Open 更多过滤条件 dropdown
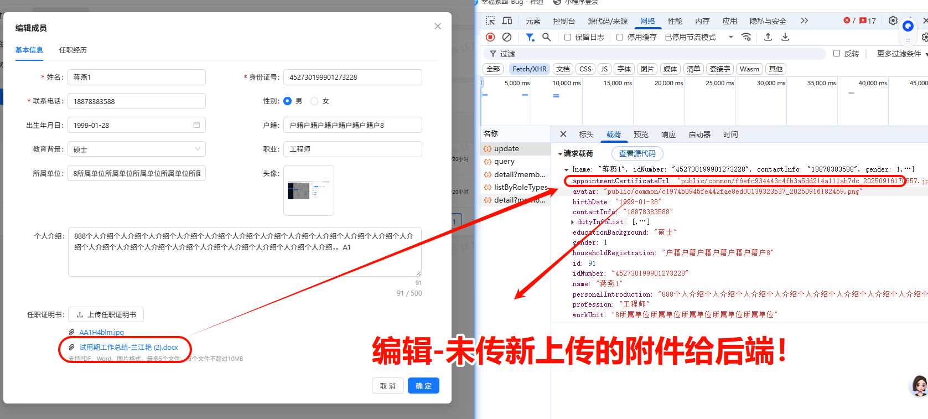Screen dimensions: 928x419 901,54
